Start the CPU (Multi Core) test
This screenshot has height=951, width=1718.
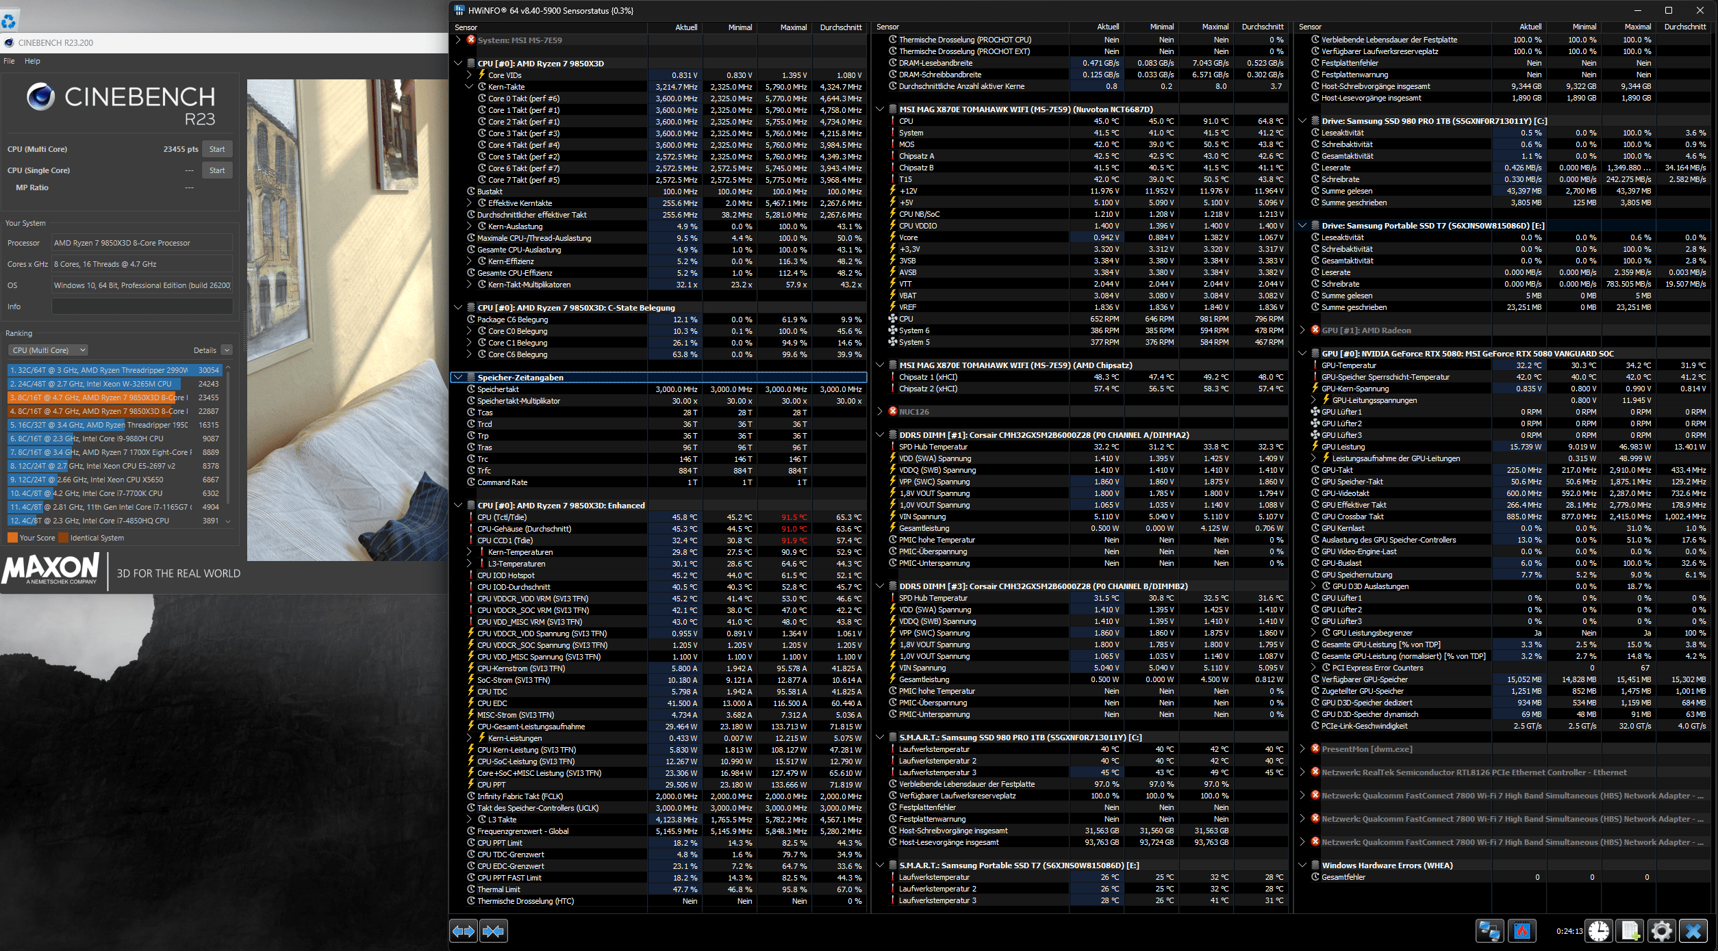click(x=217, y=149)
